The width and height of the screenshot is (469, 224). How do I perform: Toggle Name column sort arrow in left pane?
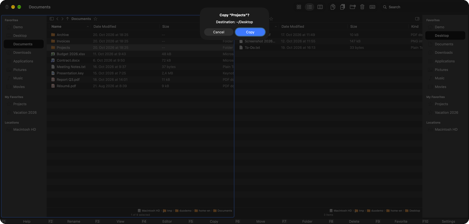click(x=88, y=27)
